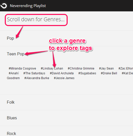
Task: Expand the Folk genre
Action: 11,102
